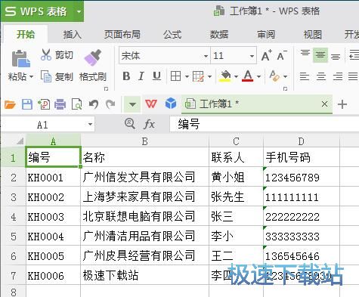Open the 页面布局 tab

tap(122, 35)
